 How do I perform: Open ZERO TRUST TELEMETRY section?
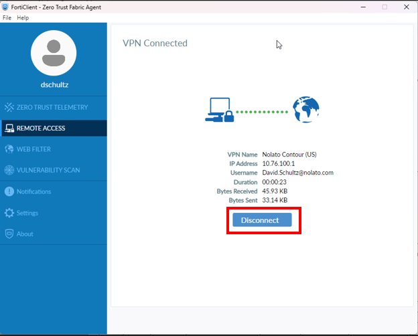(x=52, y=107)
